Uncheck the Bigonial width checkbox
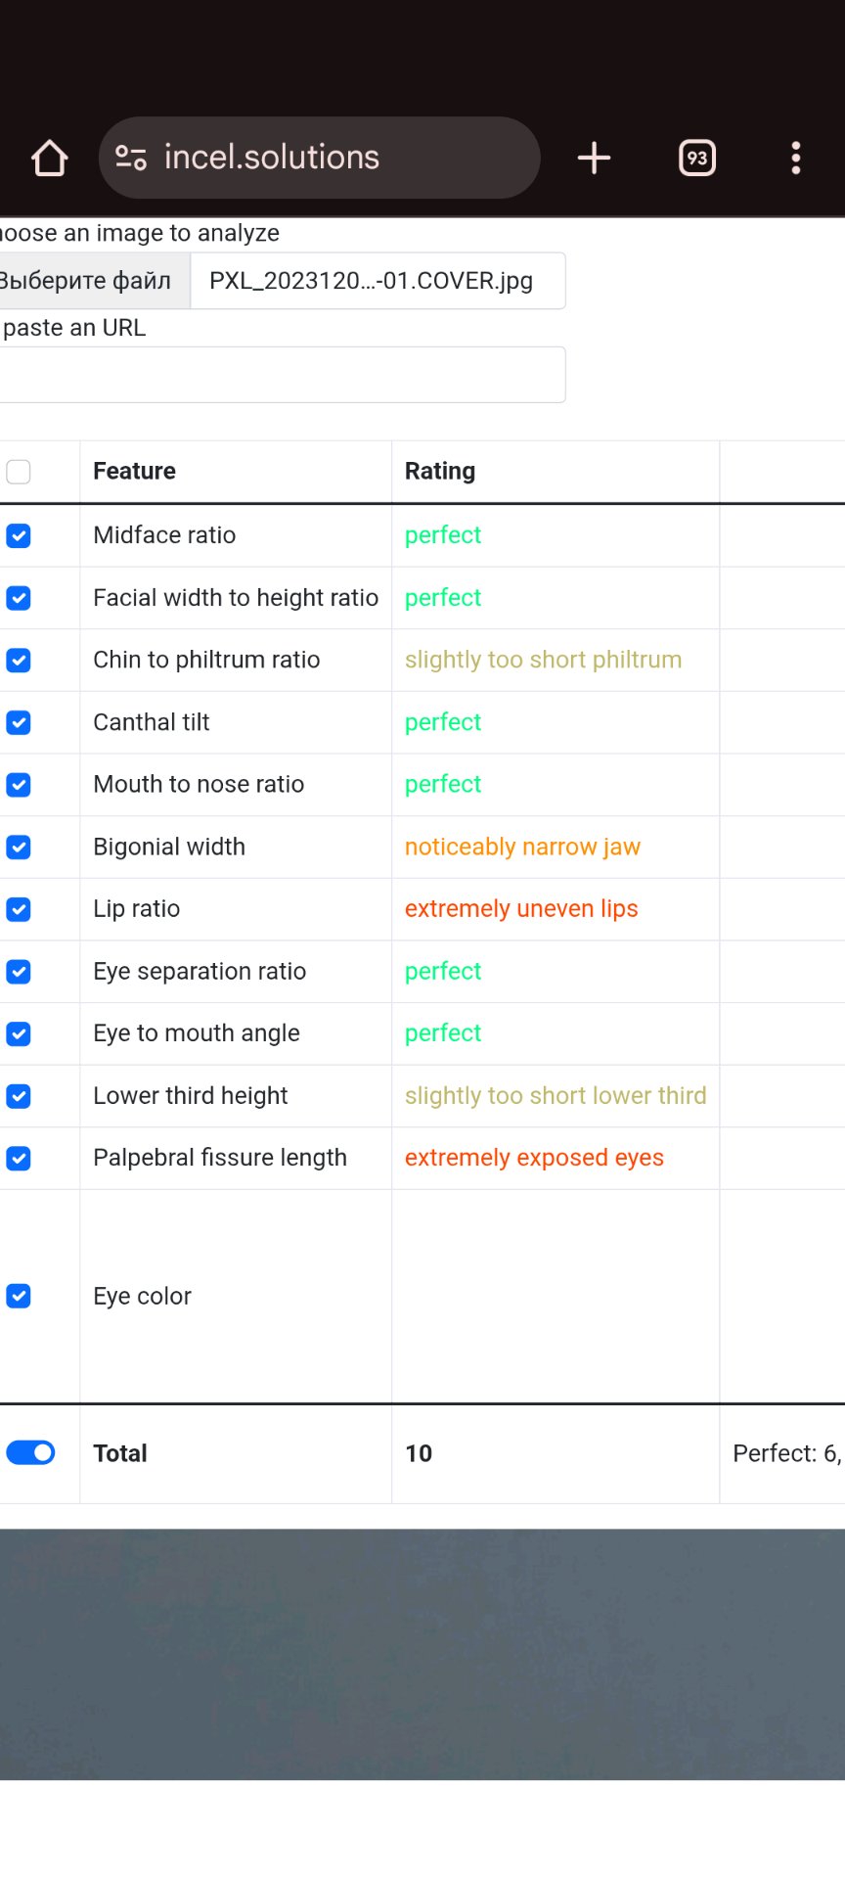This screenshot has width=845, height=1879. pos(19,848)
